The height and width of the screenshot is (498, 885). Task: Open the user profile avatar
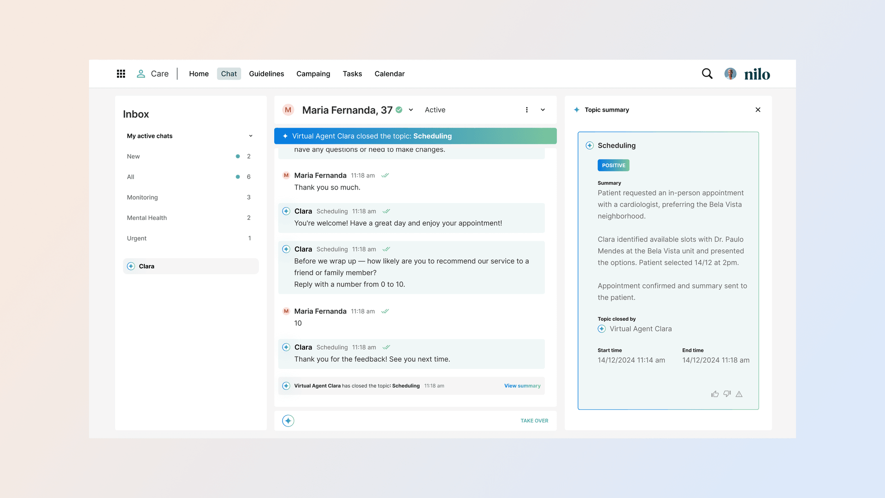point(730,74)
